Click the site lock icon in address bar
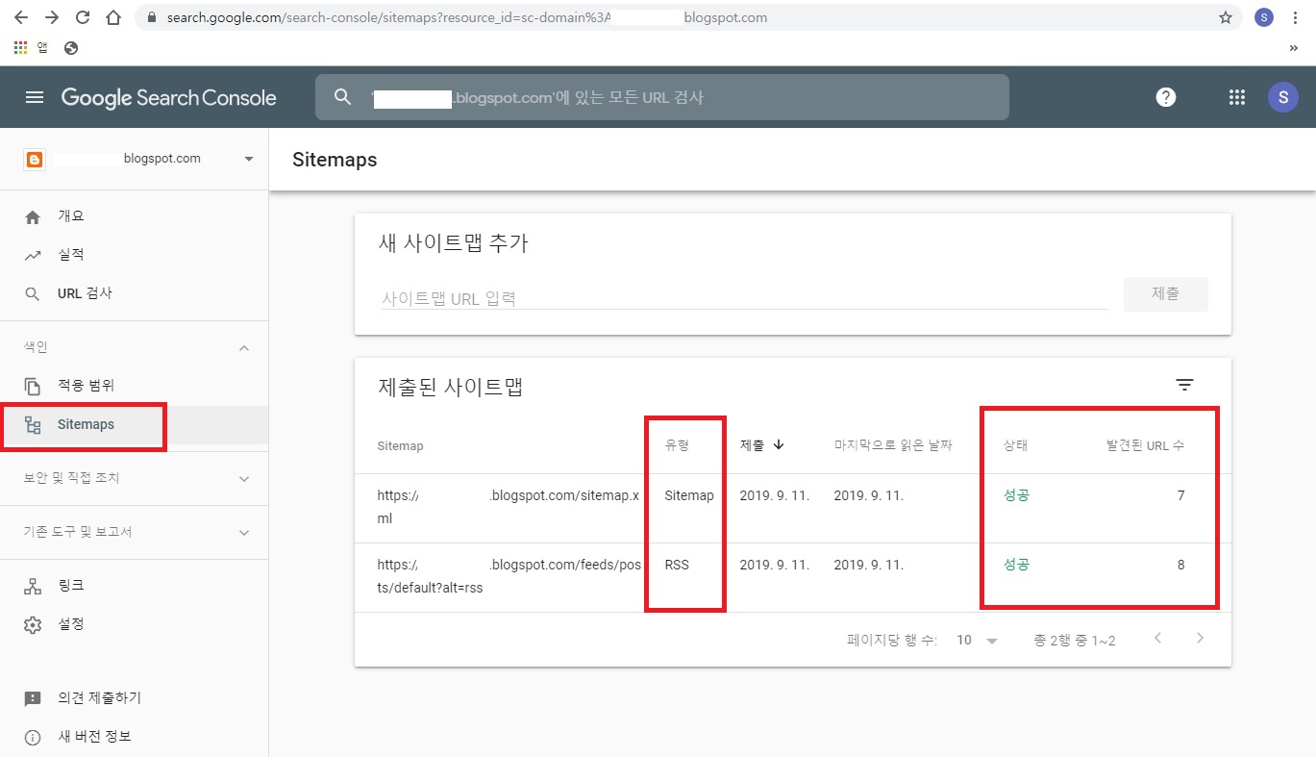Screen dimensions: 1316x757 [151, 17]
